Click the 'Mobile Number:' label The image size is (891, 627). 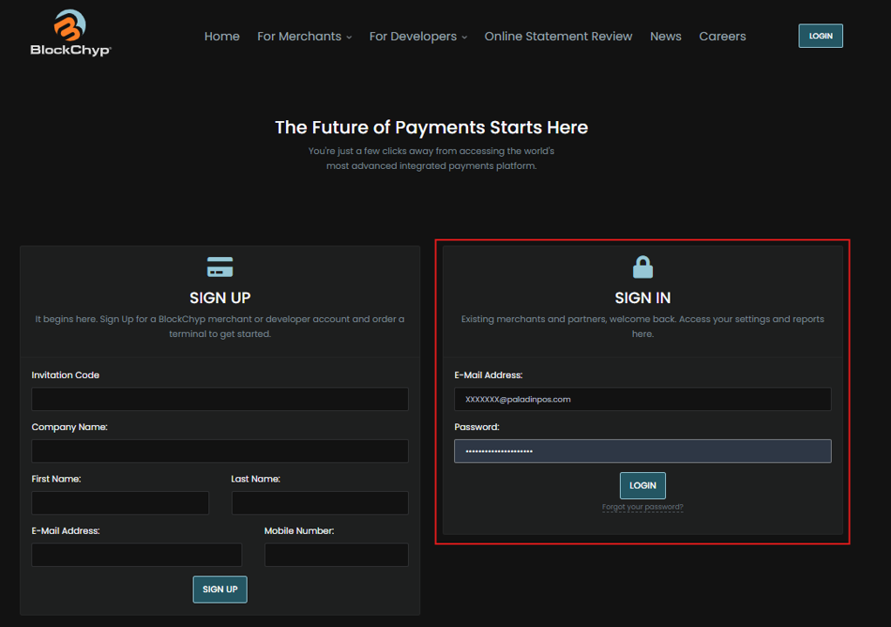click(299, 530)
